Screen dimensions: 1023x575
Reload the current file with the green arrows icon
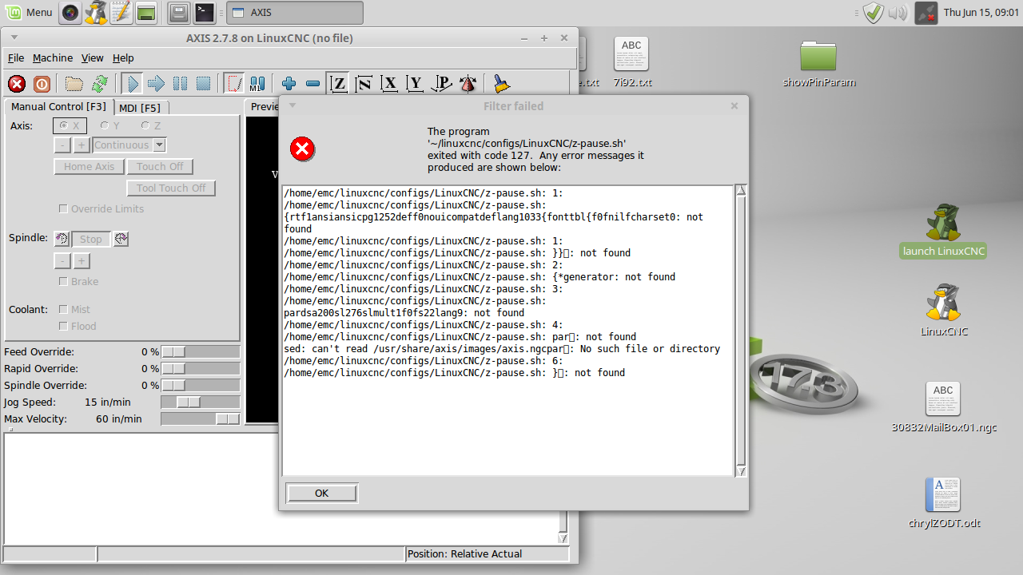[x=99, y=83]
